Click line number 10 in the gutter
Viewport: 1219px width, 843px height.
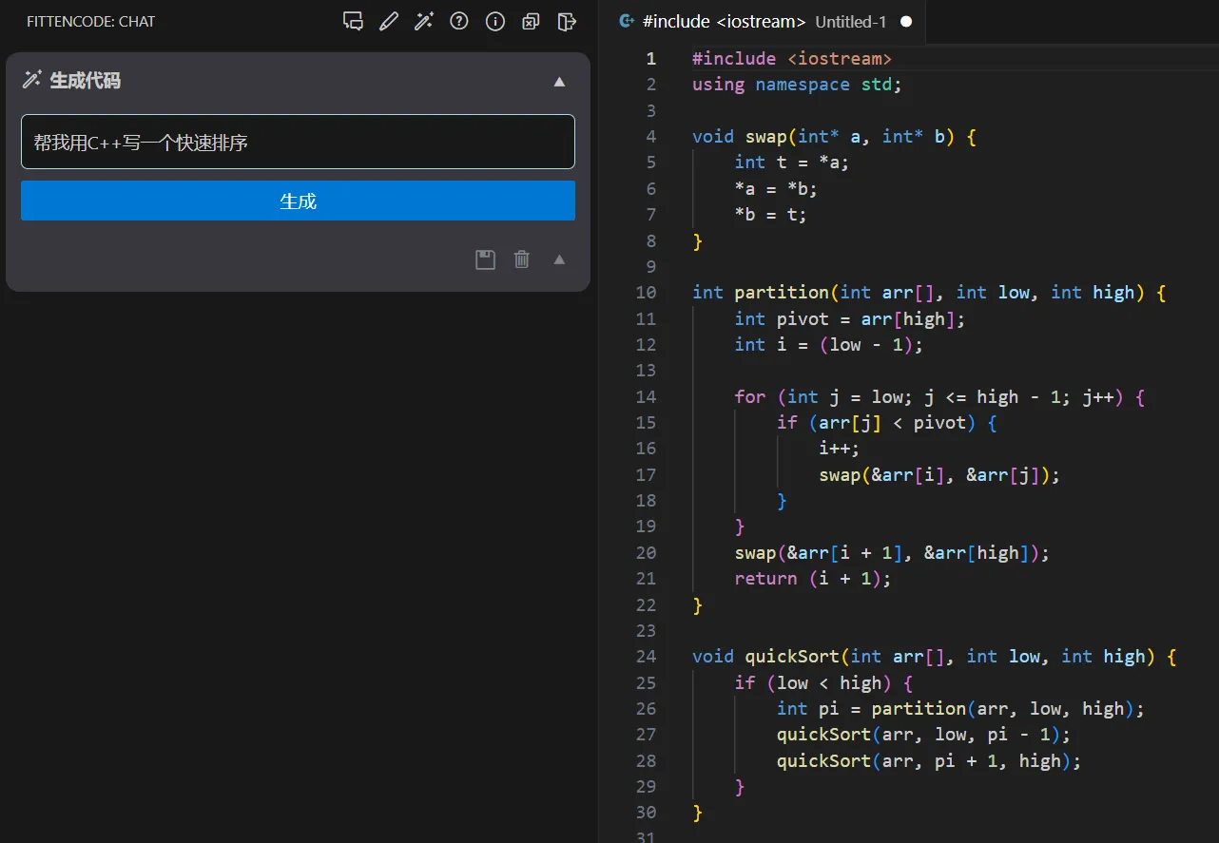[x=646, y=292]
